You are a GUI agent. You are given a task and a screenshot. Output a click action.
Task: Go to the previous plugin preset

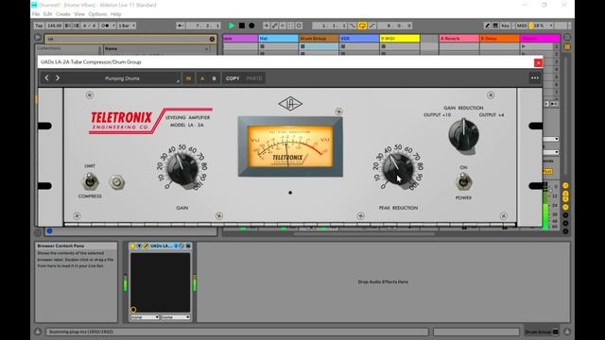click(x=47, y=78)
